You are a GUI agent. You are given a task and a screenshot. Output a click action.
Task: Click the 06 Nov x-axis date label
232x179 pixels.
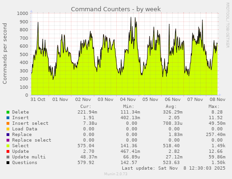[173, 100]
